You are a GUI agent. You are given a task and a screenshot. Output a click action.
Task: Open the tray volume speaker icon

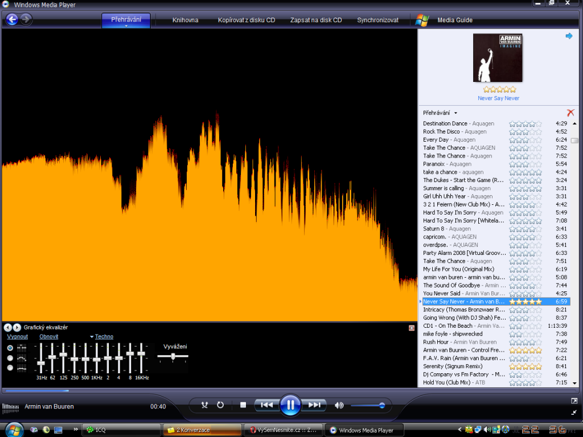pyautogui.click(x=487, y=430)
